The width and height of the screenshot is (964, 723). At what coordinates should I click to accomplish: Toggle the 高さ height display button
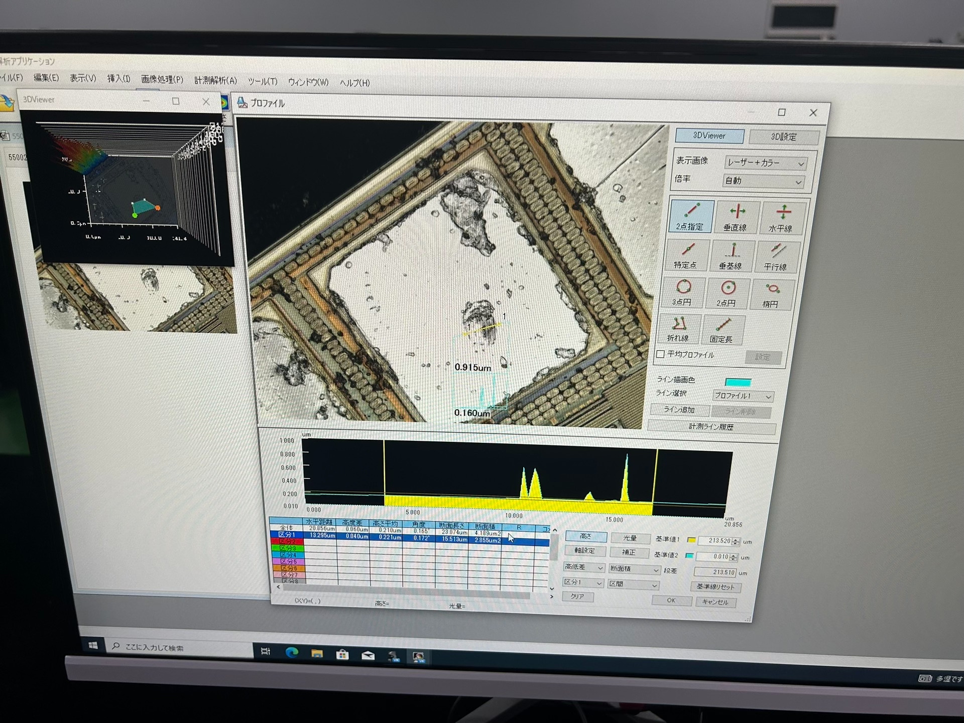point(586,537)
